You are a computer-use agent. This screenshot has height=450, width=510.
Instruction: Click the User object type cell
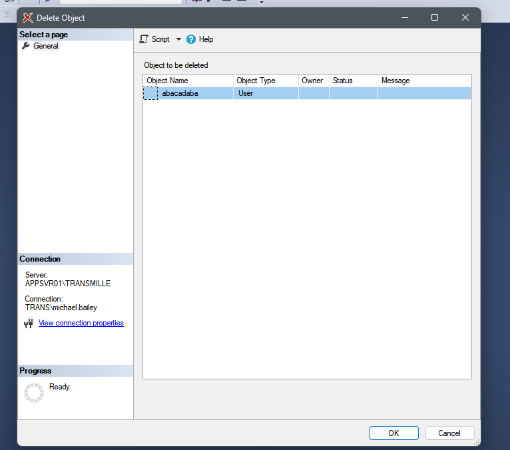pos(266,93)
